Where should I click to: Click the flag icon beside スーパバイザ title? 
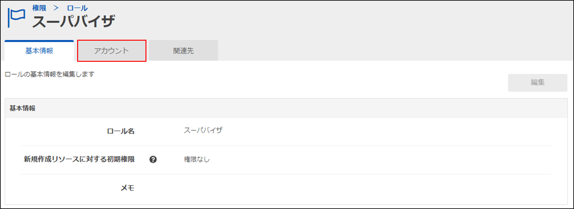tap(16, 18)
